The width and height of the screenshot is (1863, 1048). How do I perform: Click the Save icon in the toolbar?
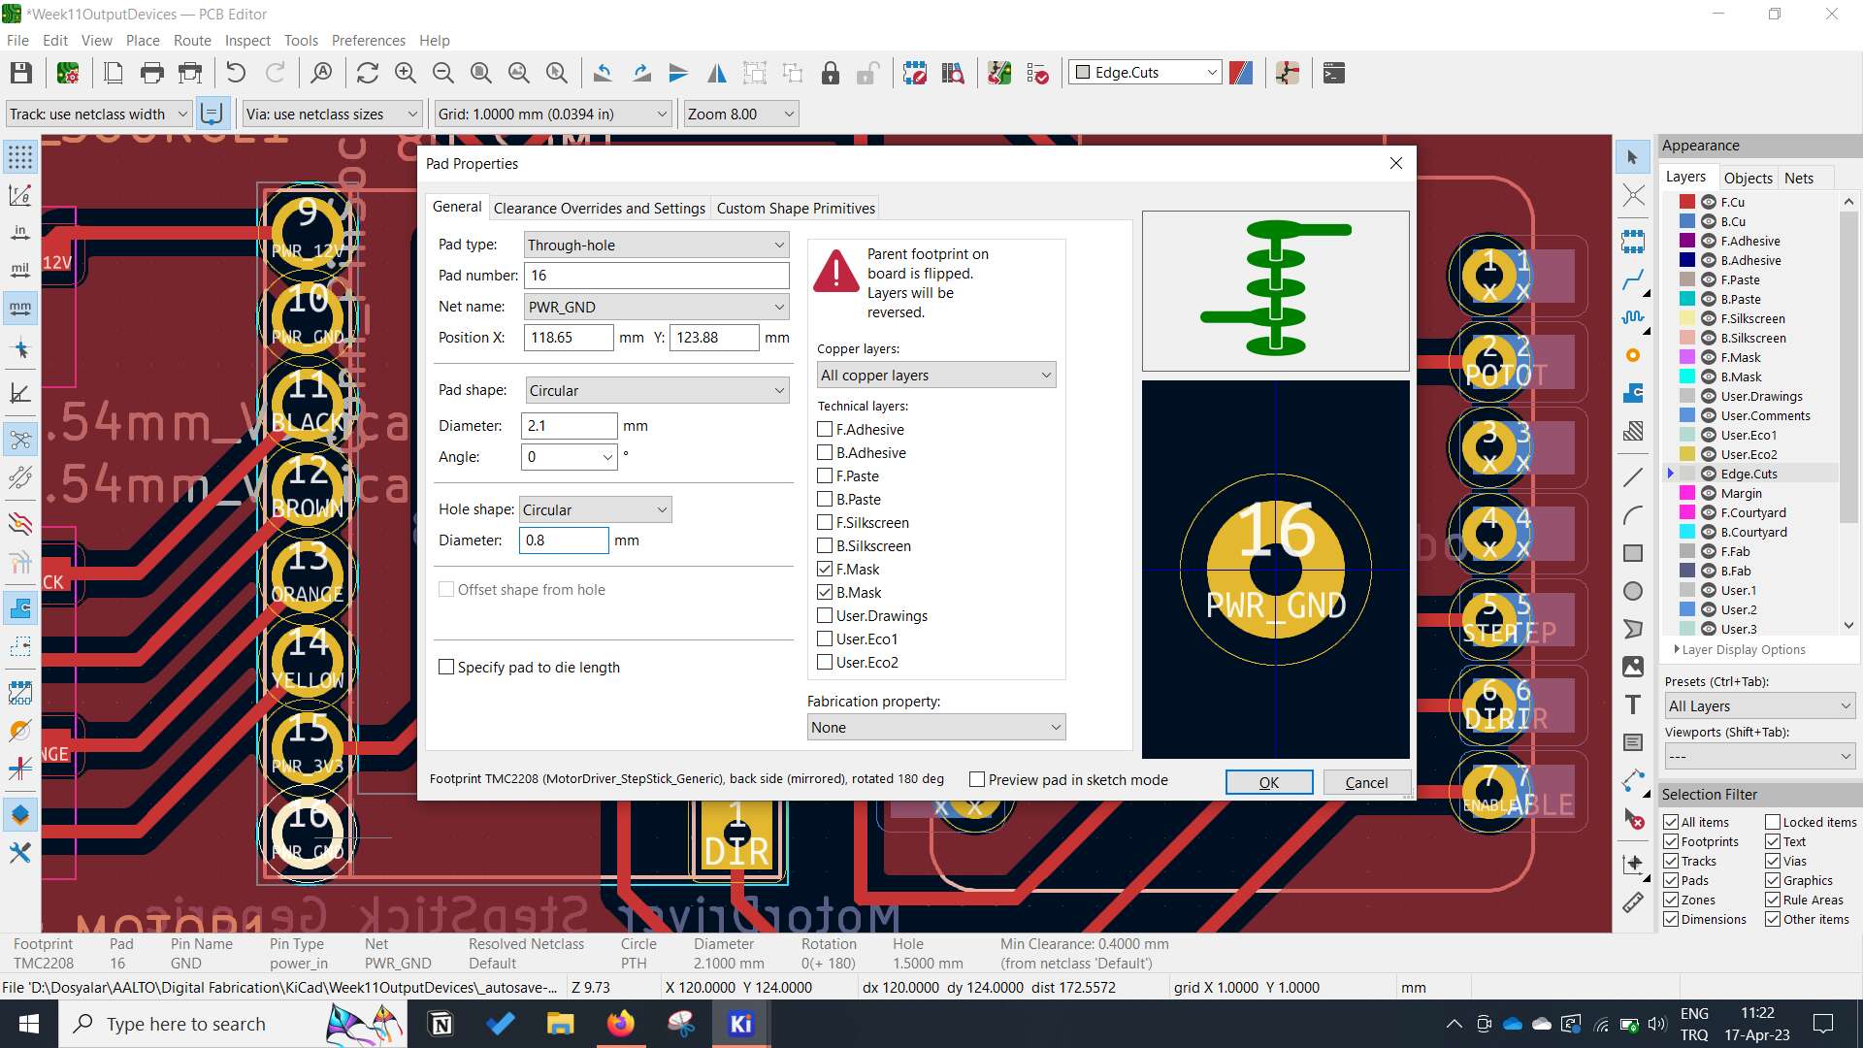21,73
